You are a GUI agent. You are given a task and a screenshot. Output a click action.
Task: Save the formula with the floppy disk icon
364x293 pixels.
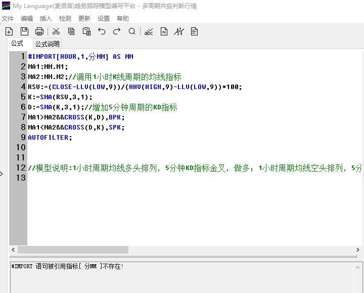[24, 31]
